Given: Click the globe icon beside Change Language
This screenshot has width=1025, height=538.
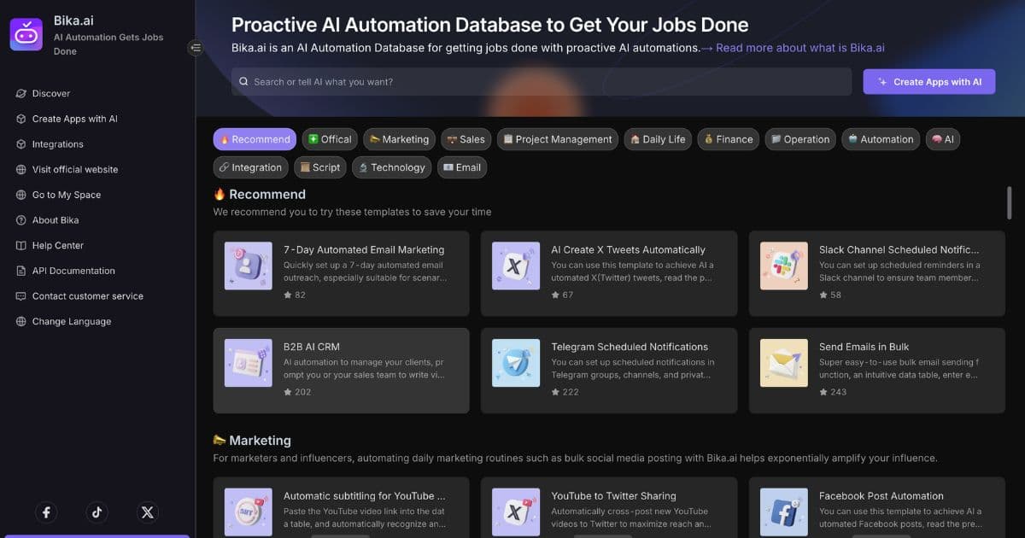Looking at the screenshot, I should pyautogui.click(x=22, y=322).
